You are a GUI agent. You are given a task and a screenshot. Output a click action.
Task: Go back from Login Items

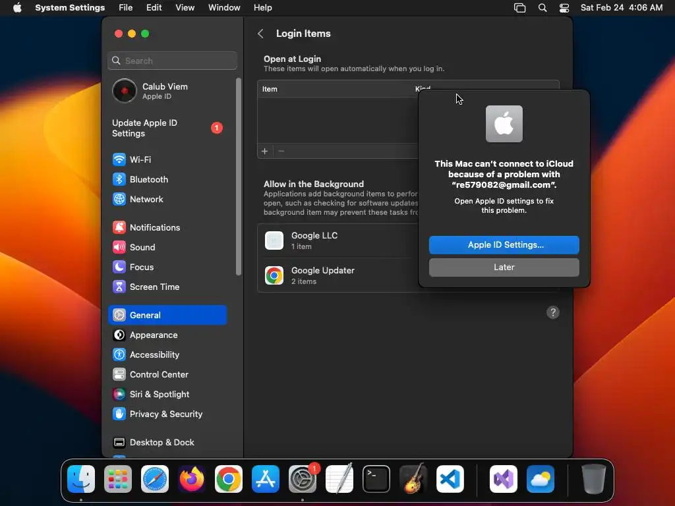tap(260, 34)
